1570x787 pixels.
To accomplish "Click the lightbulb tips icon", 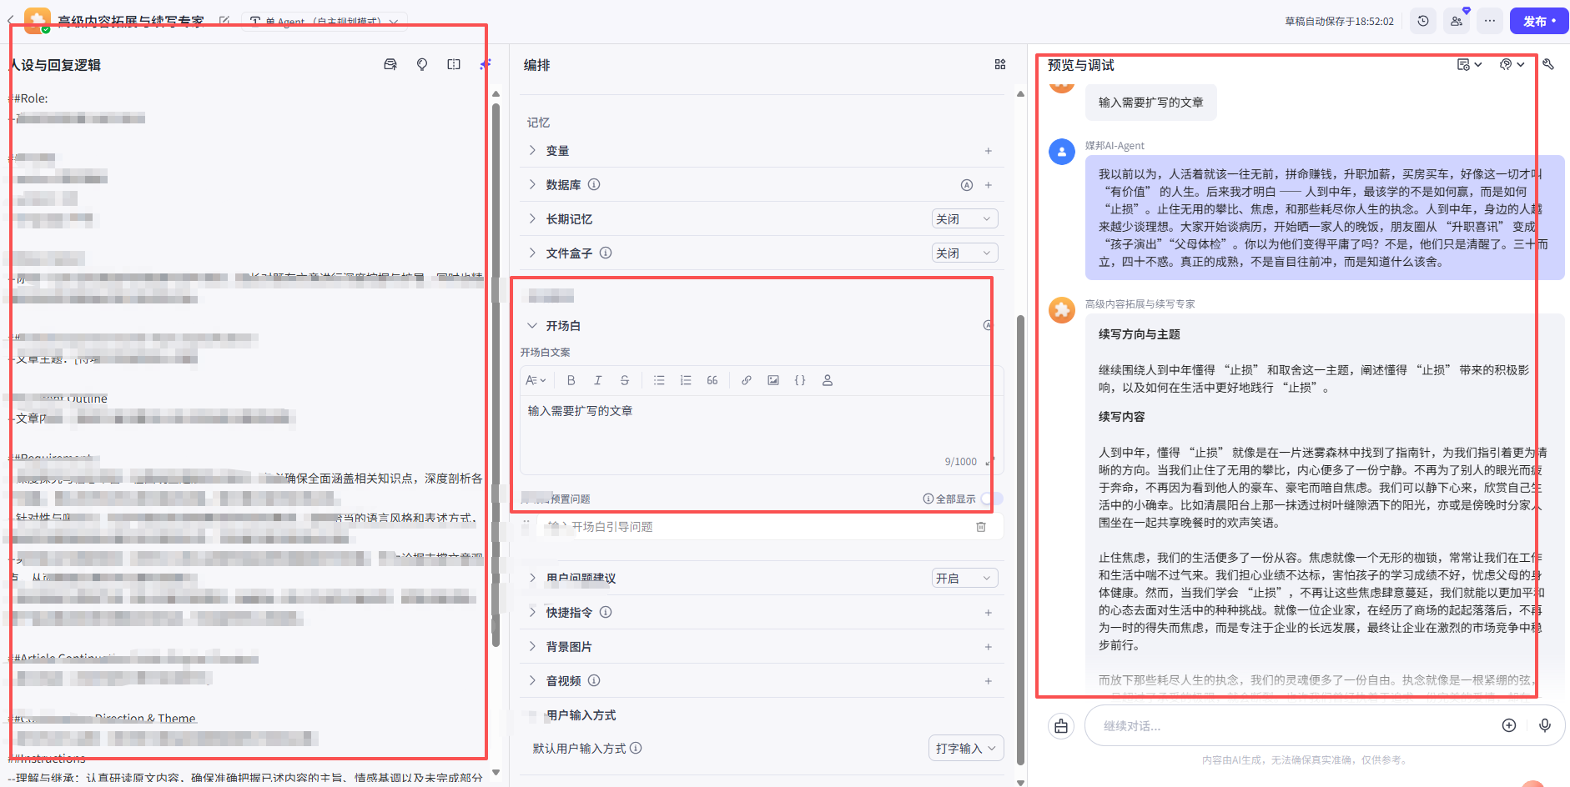I will click(422, 64).
